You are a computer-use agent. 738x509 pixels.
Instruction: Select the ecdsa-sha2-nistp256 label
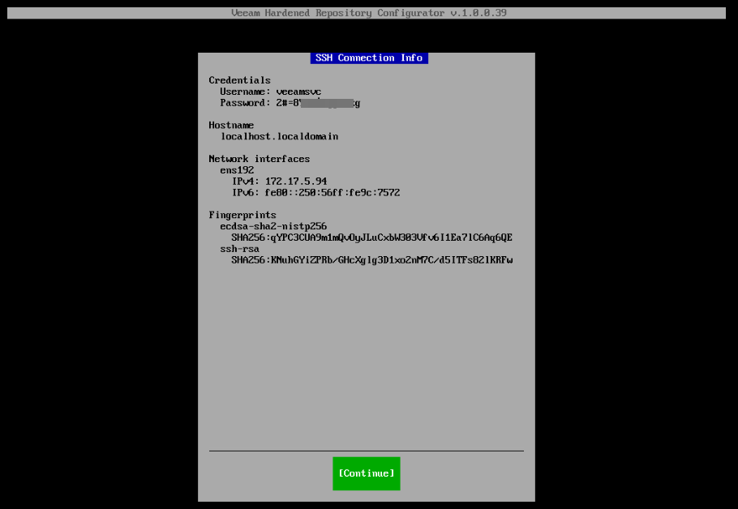pos(273,226)
